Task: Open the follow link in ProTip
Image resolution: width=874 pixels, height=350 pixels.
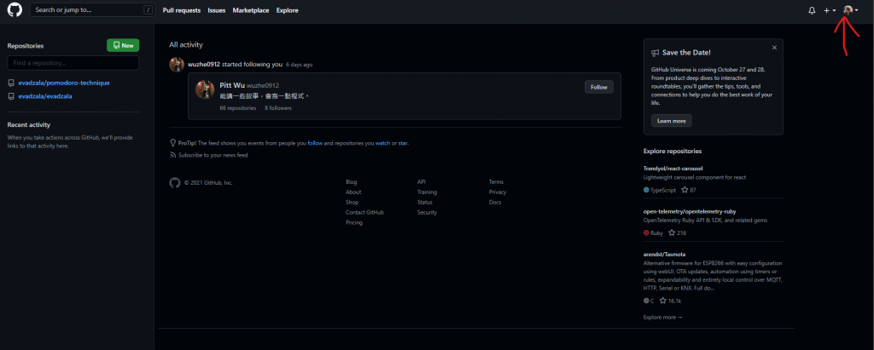Action: point(315,143)
